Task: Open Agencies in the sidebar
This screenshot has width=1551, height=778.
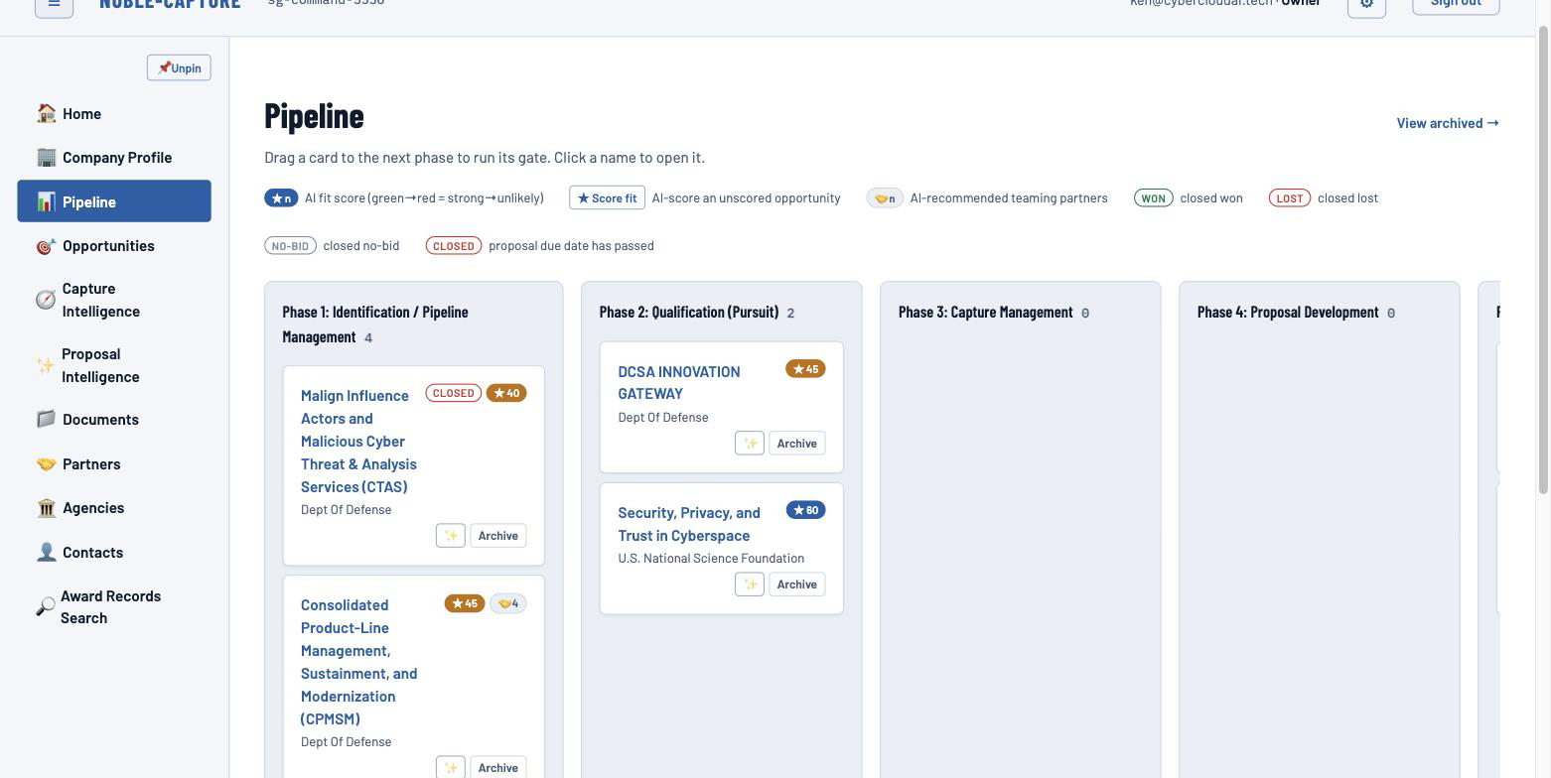Action: (x=114, y=507)
